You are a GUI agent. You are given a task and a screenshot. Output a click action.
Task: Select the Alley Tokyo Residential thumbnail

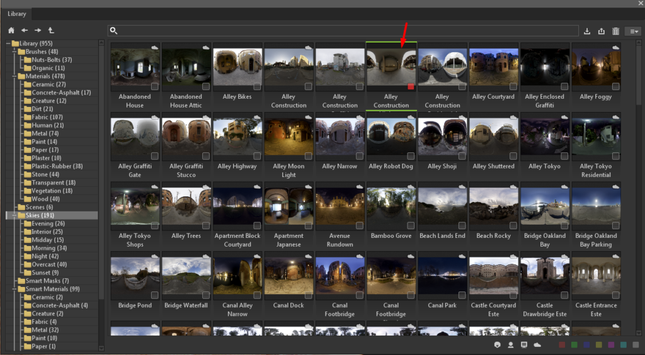pos(596,137)
